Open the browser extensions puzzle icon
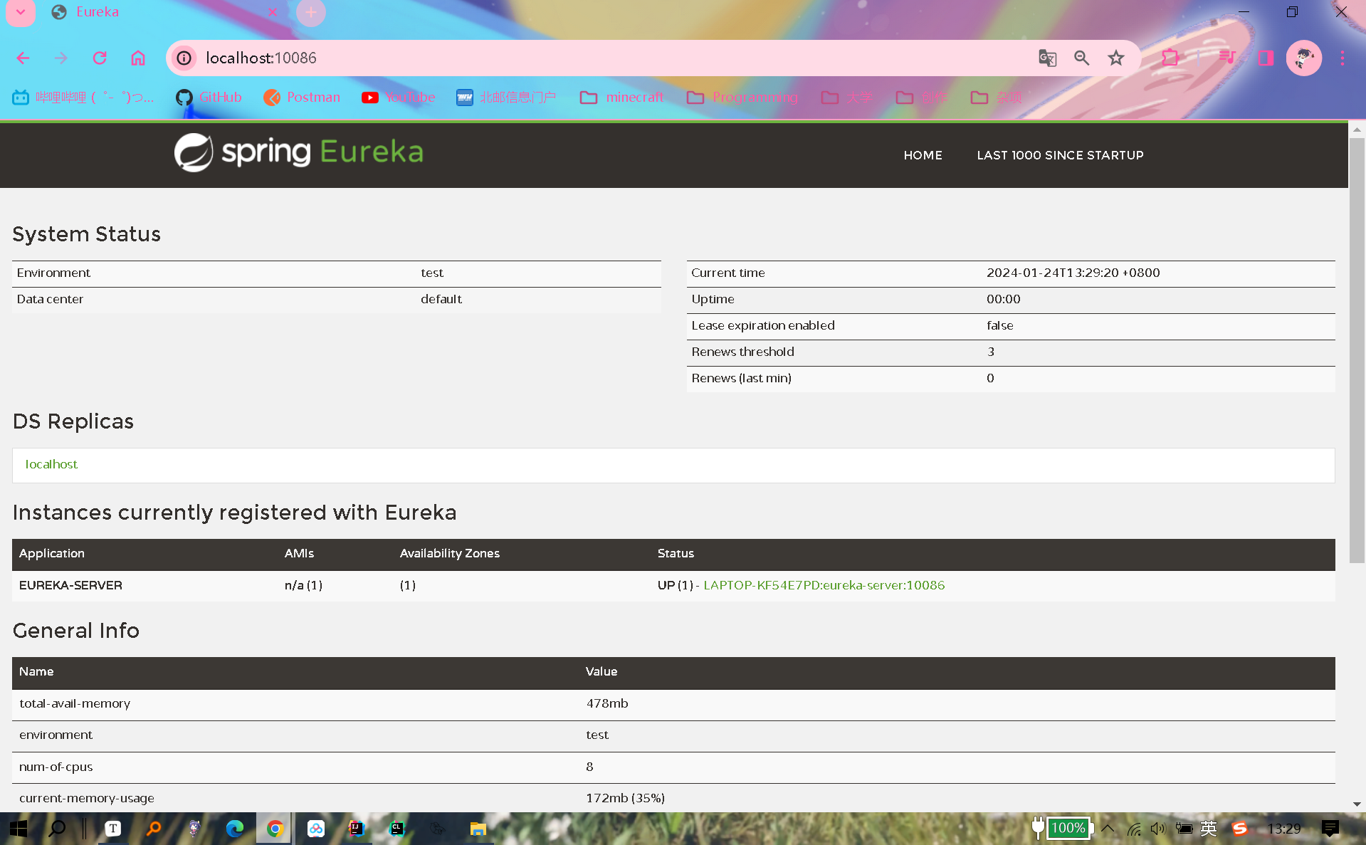The image size is (1366, 845). (1170, 58)
